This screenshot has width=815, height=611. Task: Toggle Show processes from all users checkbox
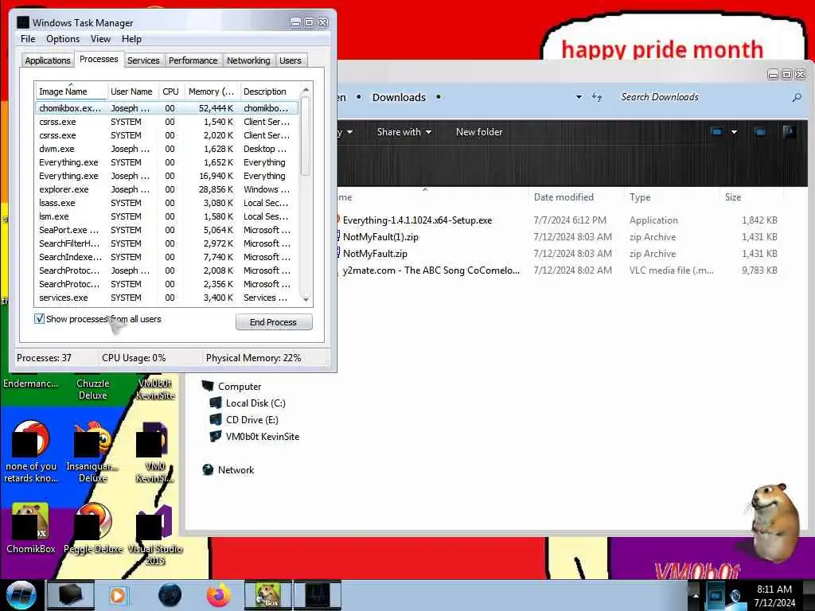39,318
